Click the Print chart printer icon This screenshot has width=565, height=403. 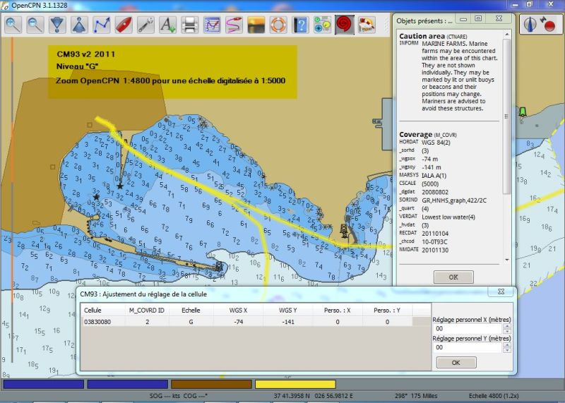pos(190,25)
